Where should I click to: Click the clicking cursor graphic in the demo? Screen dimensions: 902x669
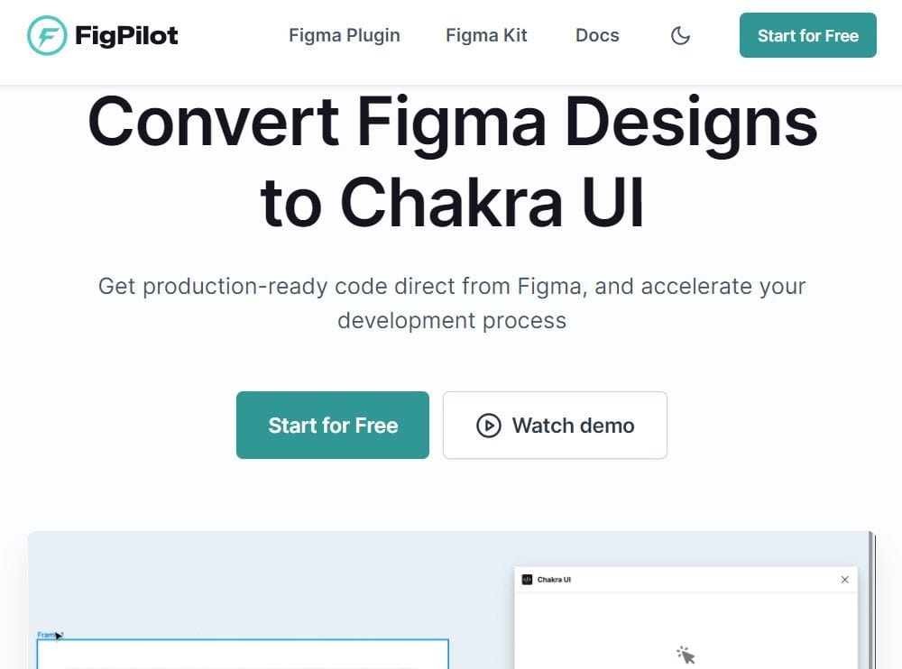[x=686, y=655]
